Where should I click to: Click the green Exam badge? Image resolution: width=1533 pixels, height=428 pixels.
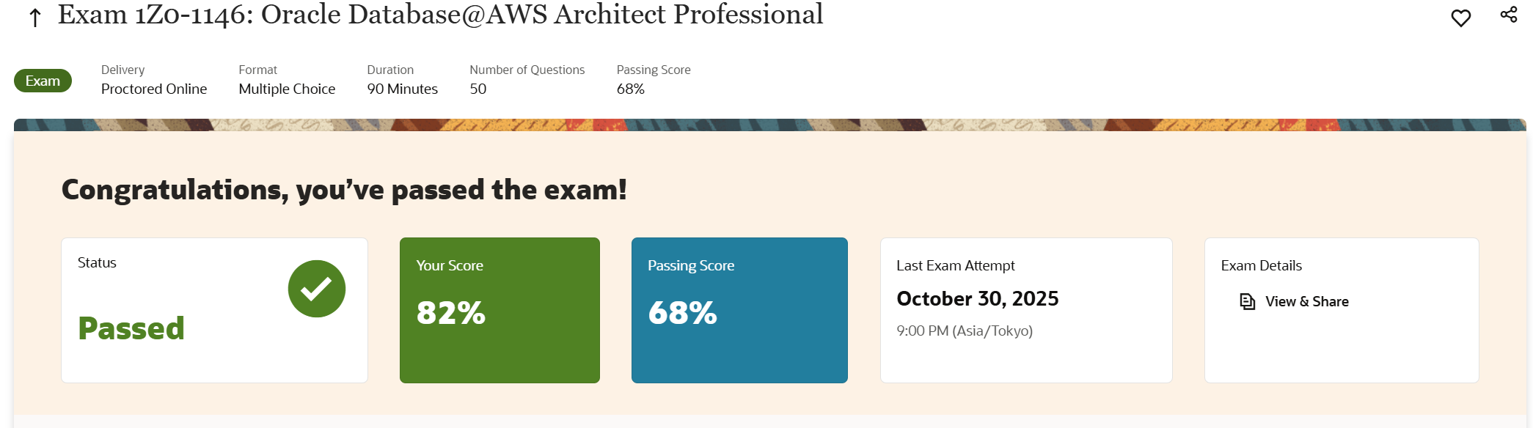(43, 81)
